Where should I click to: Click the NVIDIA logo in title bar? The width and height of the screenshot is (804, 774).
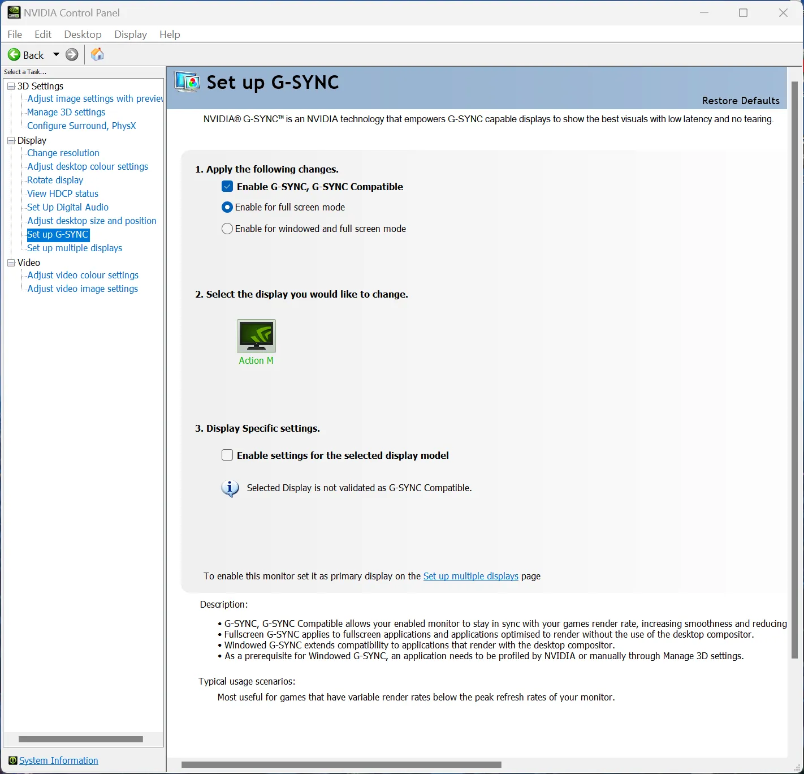[14, 12]
